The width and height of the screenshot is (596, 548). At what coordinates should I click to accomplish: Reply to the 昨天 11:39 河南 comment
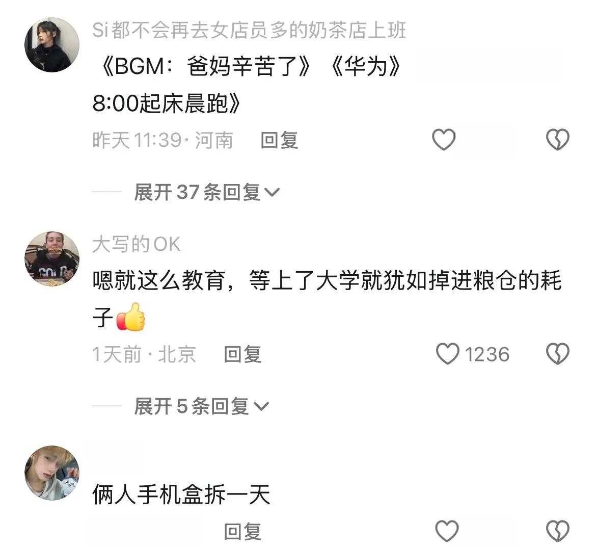(x=279, y=140)
